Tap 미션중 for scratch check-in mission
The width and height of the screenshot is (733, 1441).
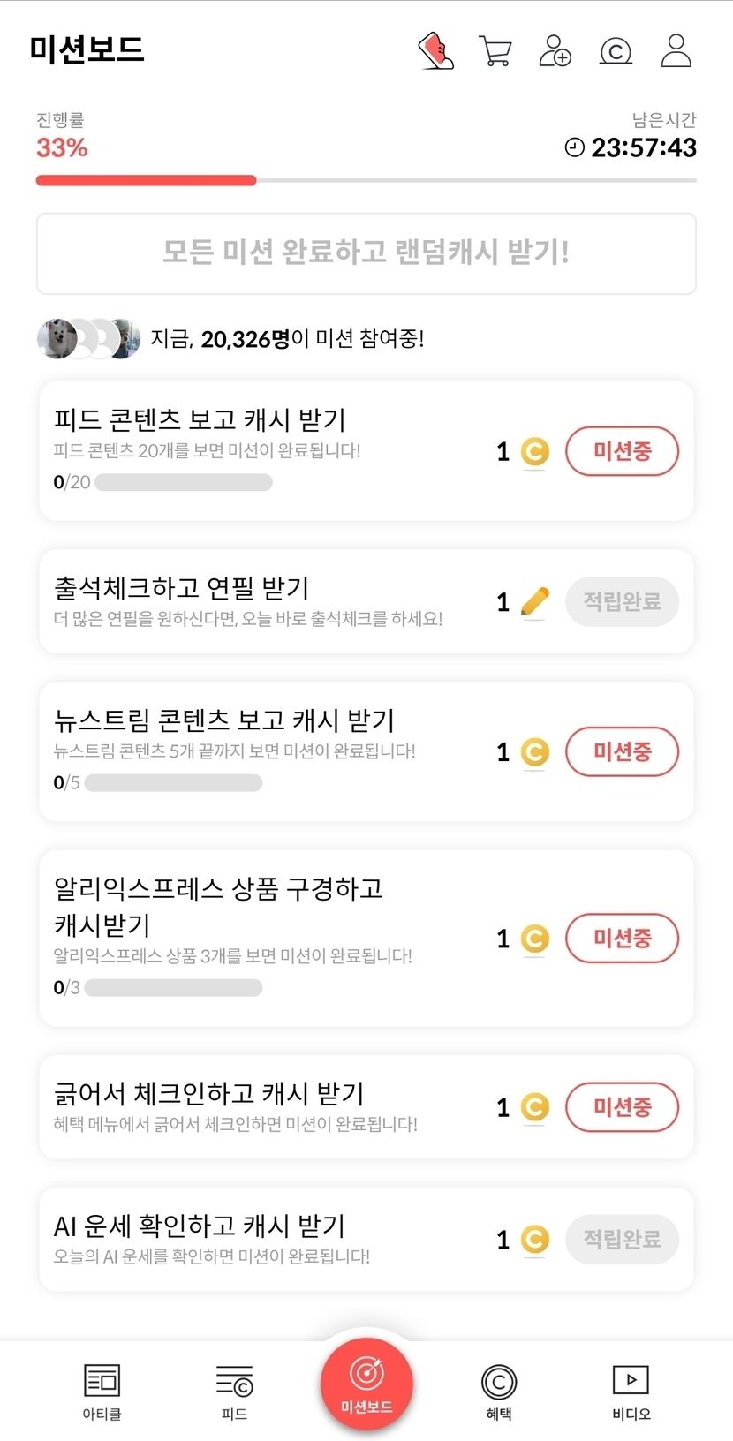[622, 1106]
